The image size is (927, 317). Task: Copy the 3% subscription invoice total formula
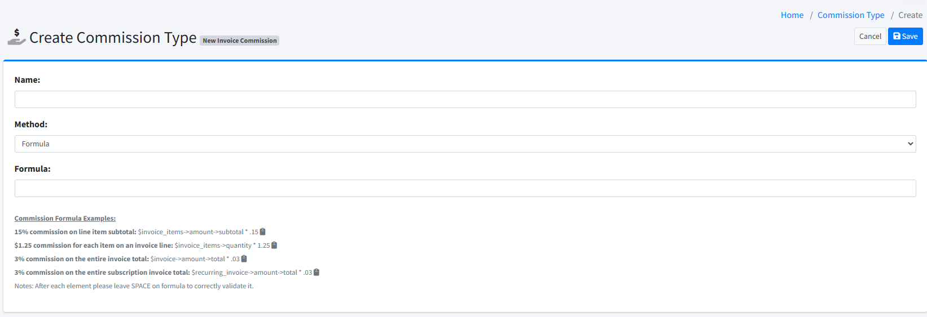317,273
